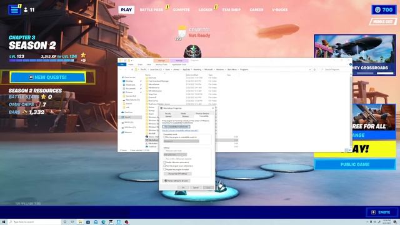Open the CAREER tab
Viewport: 400px width, 225px height.
pos(256,10)
